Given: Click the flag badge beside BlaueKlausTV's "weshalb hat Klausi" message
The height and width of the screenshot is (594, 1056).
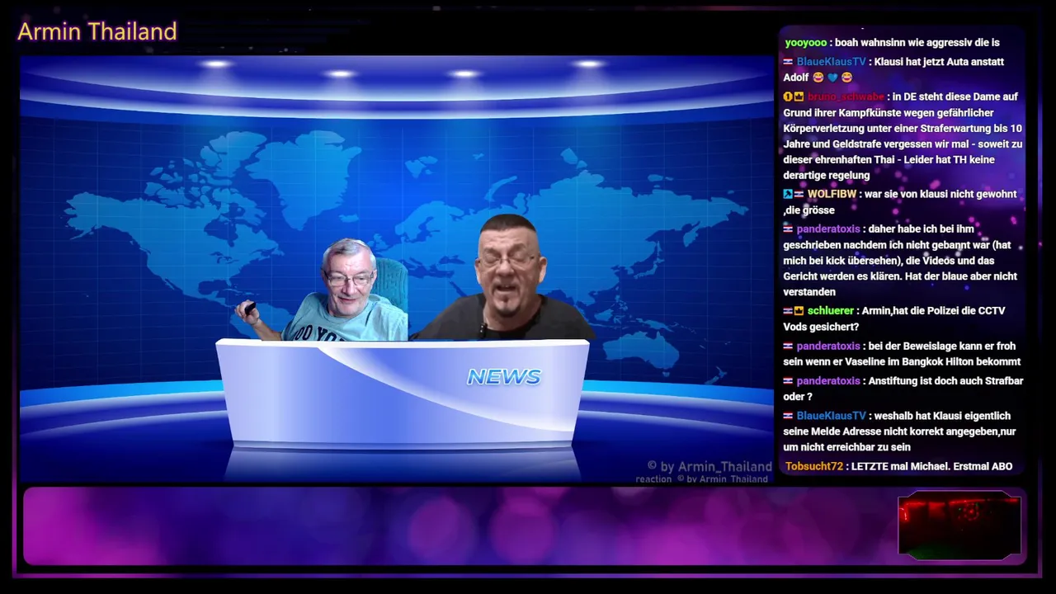Looking at the screenshot, I should [x=788, y=416].
